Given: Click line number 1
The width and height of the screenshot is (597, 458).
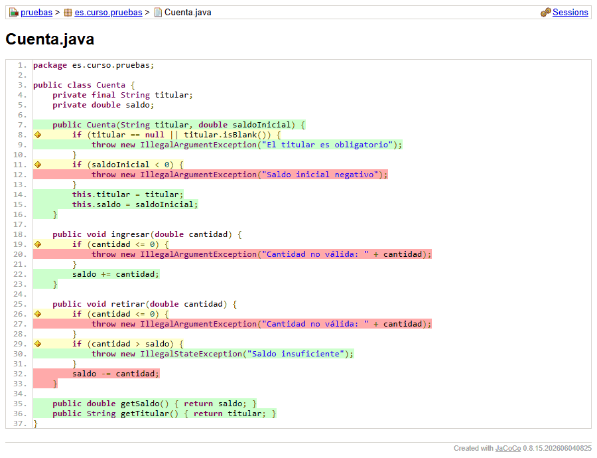Looking at the screenshot, I should click(22, 65).
